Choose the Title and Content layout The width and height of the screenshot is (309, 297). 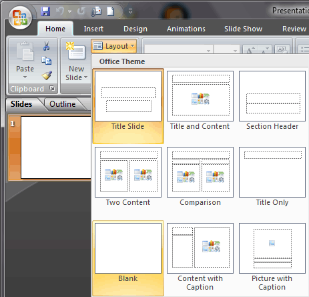pos(200,101)
